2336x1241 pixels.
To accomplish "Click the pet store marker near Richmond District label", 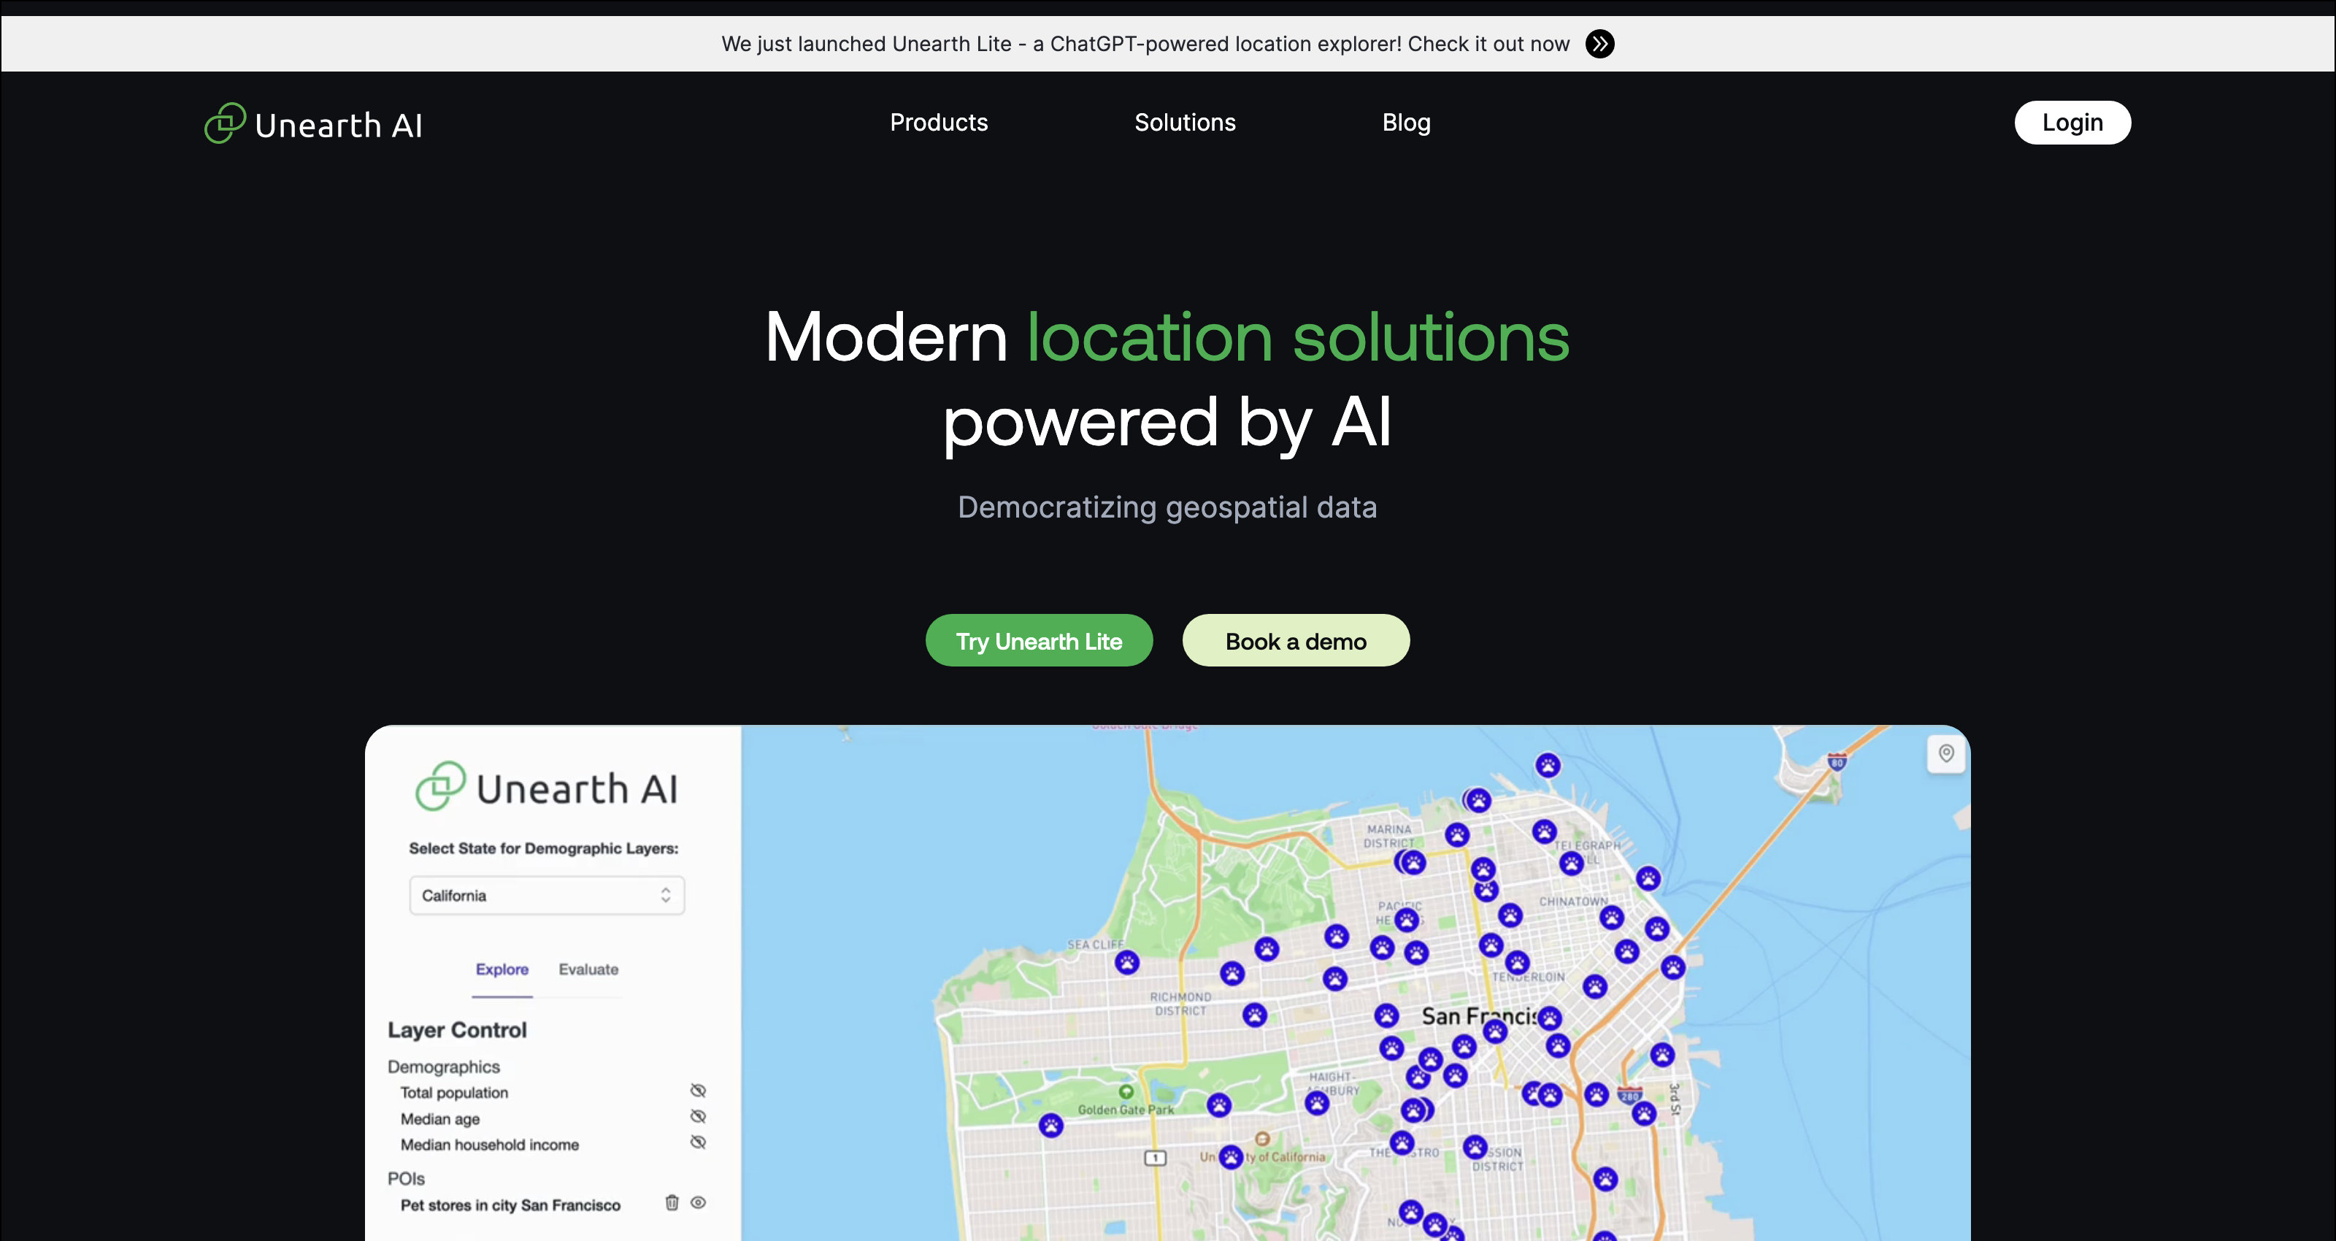I will 1255,1014.
